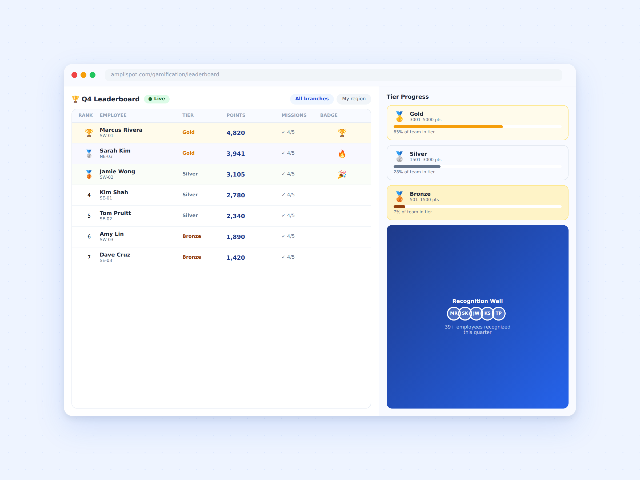
Task: Click the MR avatar on Recognition Wall
Action: point(454,313)
